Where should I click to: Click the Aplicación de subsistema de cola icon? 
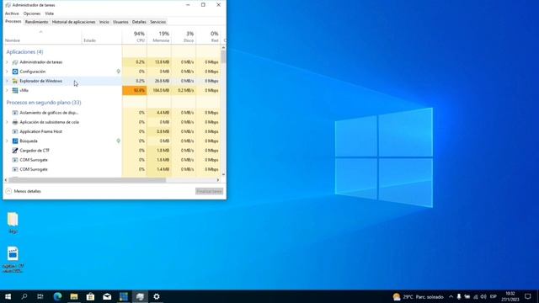15,122
